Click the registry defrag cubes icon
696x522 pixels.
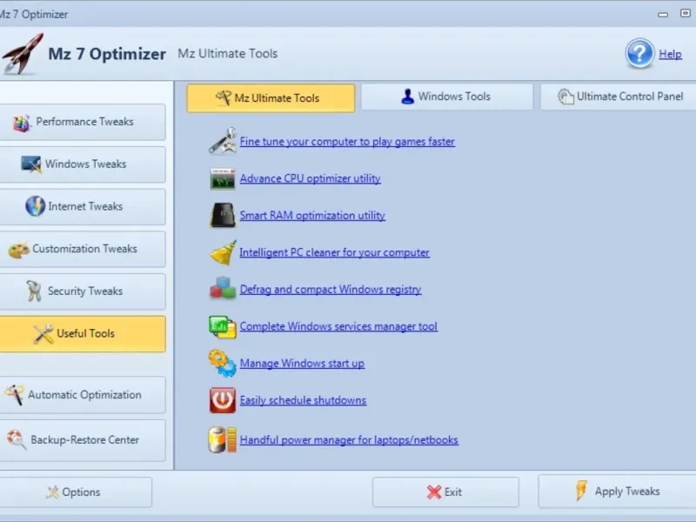click(x=223, y=288)
